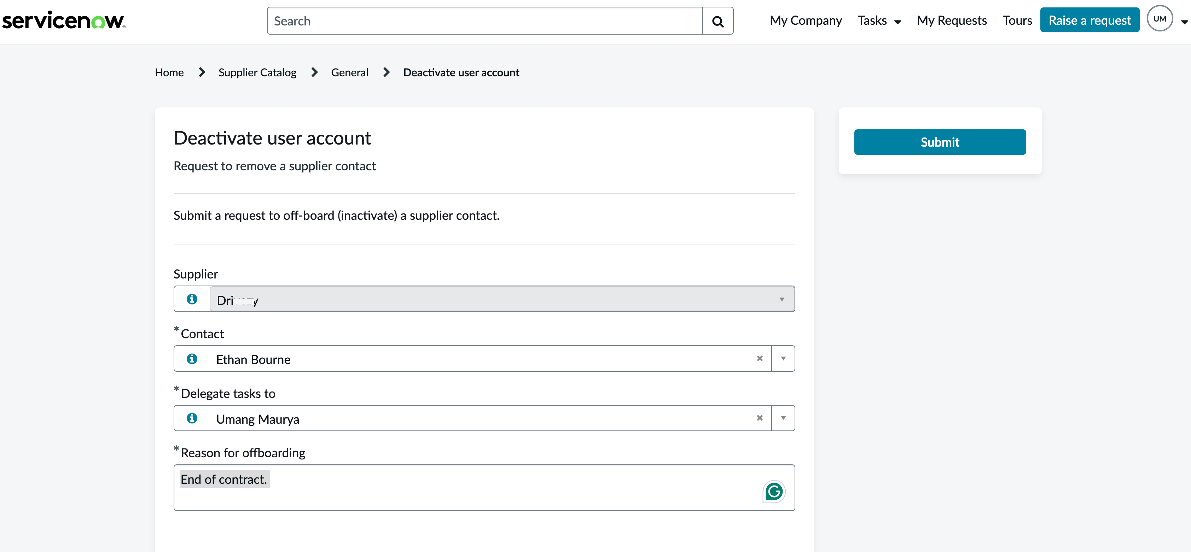Go to the Supplier Catalog breadcrumb

pos(257,72)
